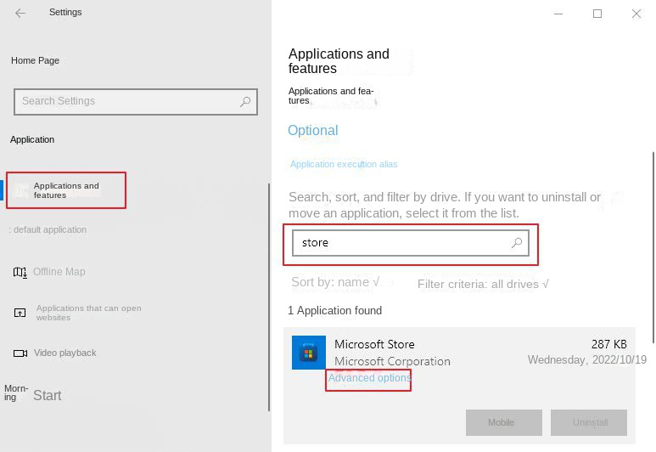Click the Microsoft Store app icon
The height and width of the screenshot is (452, 656).
pyautogui.click(x=308, y=352)
